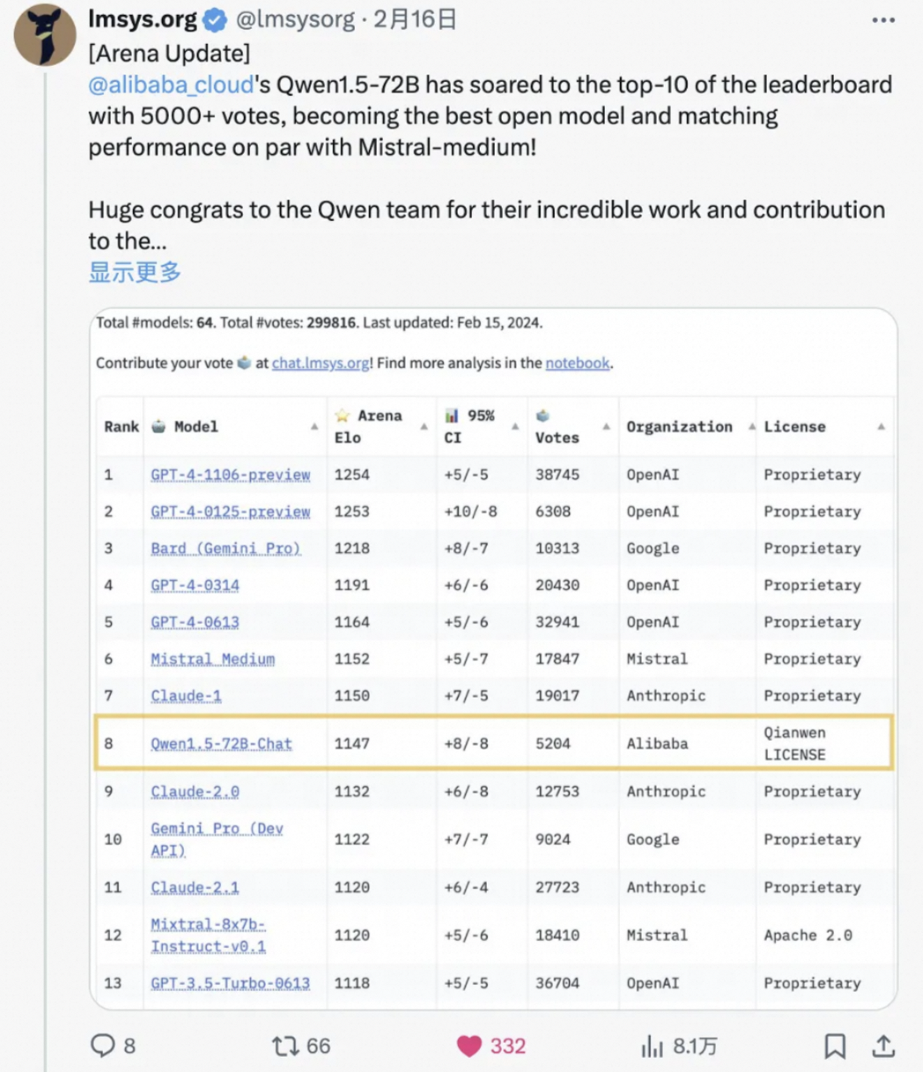The image size is (923, 1072).
Task: View tweet analytics bar chart icon
Action: 652,1046
